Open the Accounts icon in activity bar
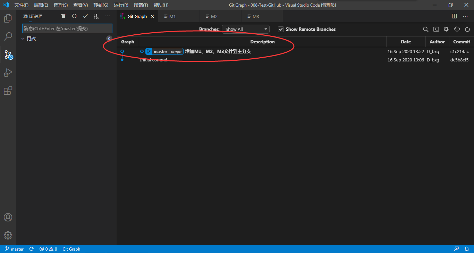474x253 pixels. [8, 217]
